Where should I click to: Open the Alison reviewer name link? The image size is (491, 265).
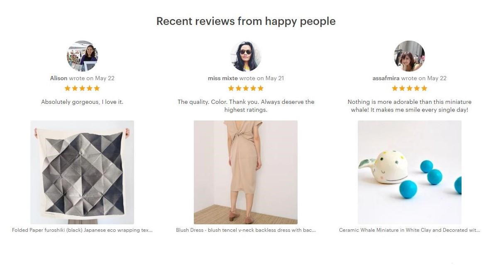point(59,79)
